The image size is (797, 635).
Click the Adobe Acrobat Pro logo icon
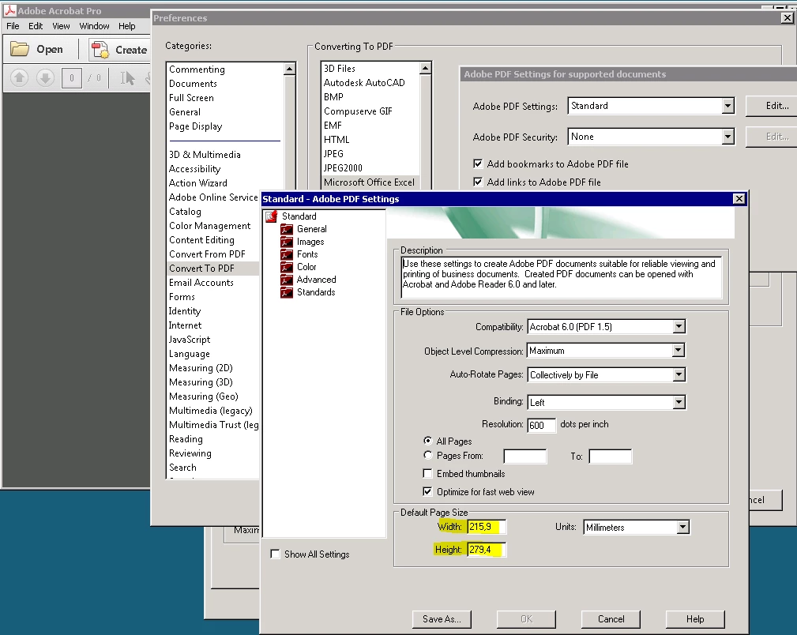coord(9,10)
